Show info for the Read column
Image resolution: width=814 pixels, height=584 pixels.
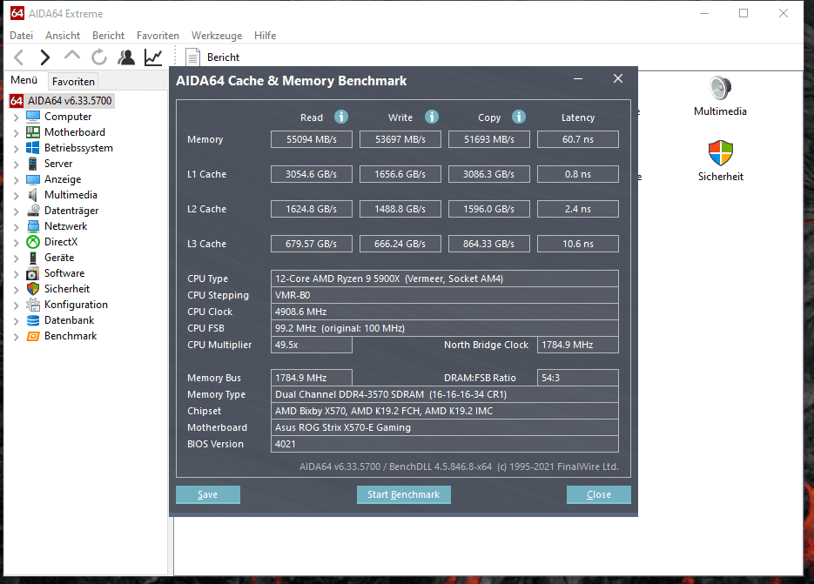pos(341,117)
